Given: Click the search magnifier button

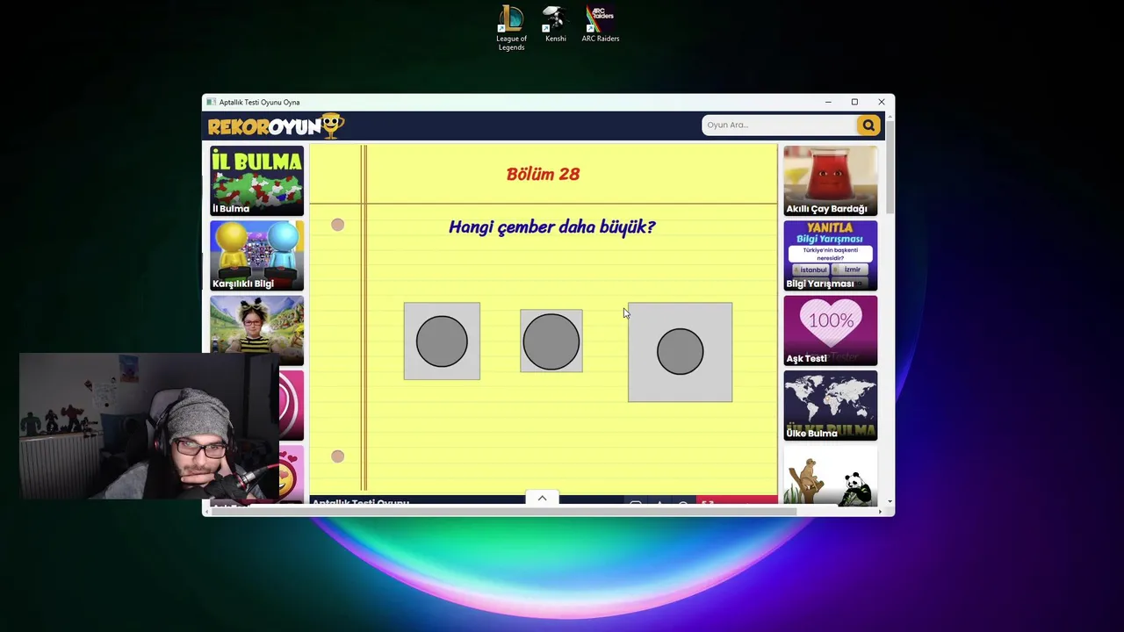Looking at the screenshot, I should point(868,125).
